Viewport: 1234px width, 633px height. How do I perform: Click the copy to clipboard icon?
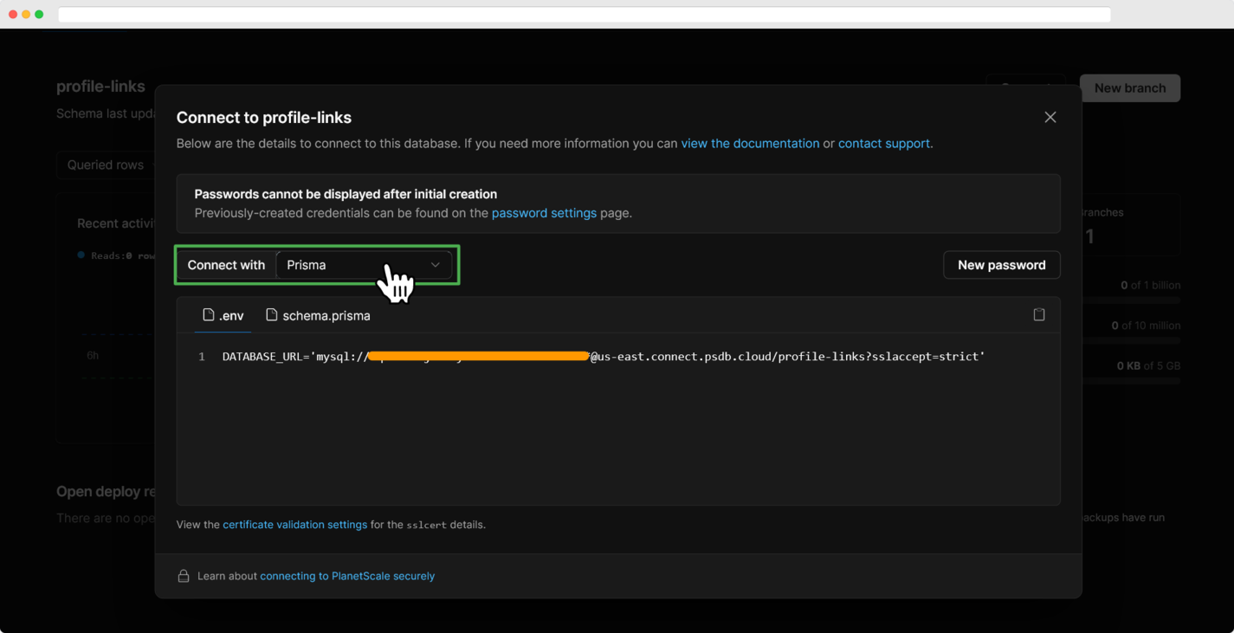pyautogui.click(x=1038, y=314)
